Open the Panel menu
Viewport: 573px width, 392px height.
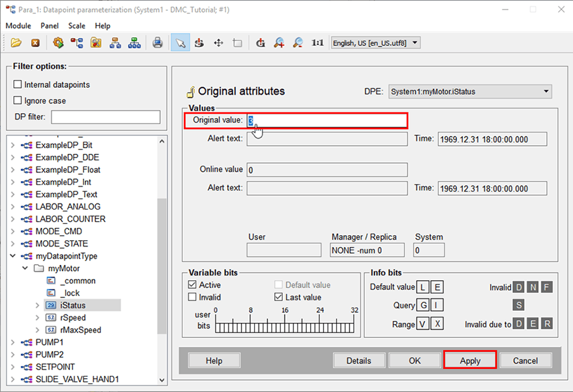tap(50, 26)
